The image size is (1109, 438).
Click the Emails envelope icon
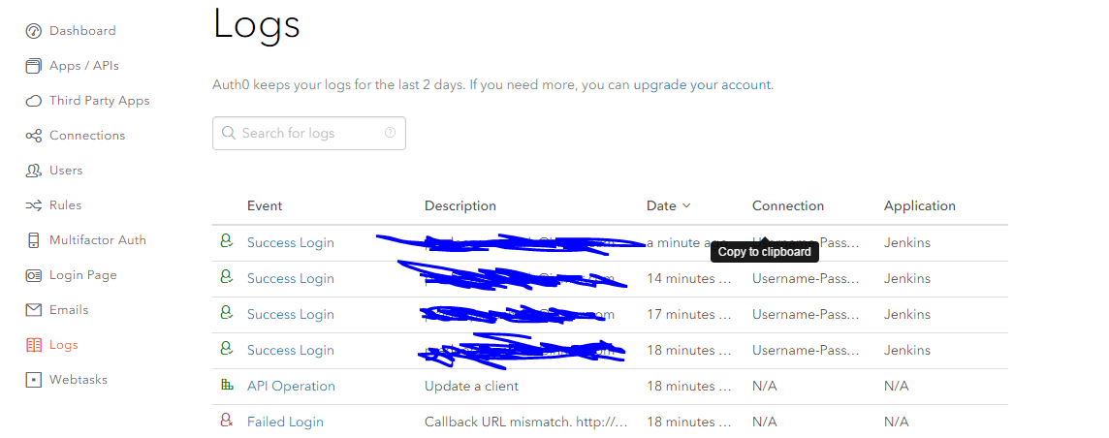[x=33, y=310]
